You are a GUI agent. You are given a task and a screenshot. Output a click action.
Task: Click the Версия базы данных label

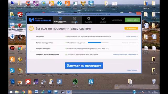click(44, 43)
